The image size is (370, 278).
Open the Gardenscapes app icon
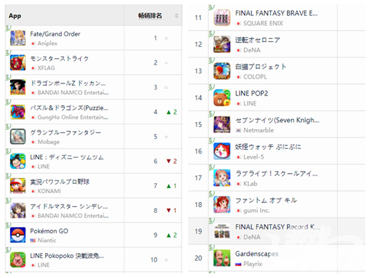click(222, 258)
